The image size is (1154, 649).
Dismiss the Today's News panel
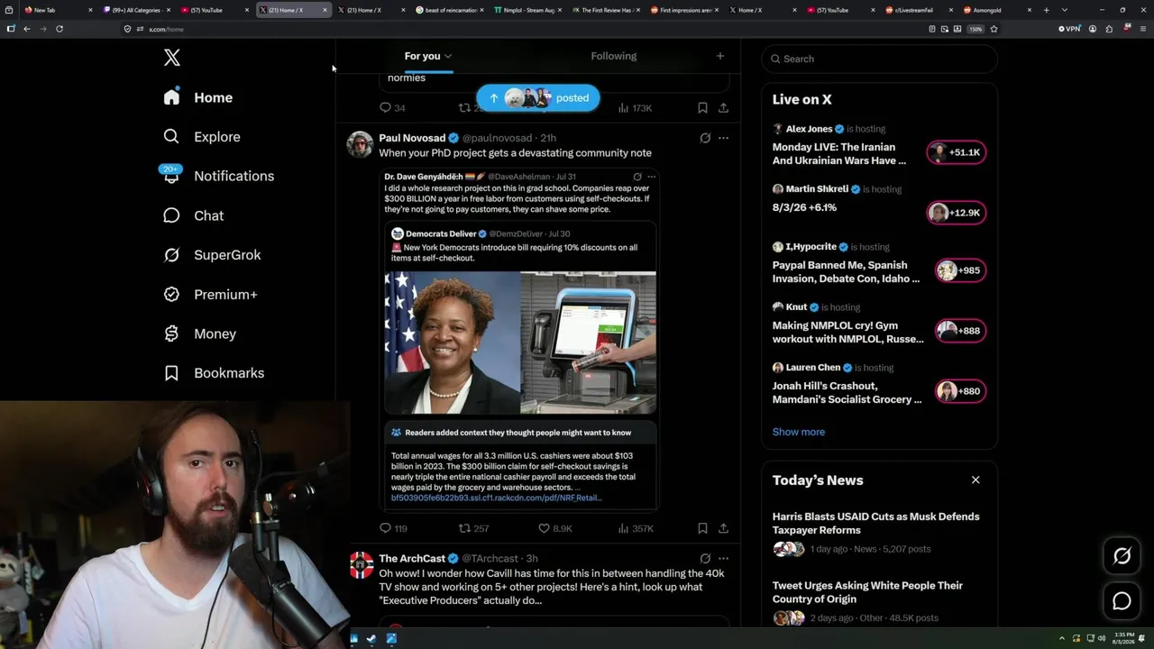click(975, 480)
